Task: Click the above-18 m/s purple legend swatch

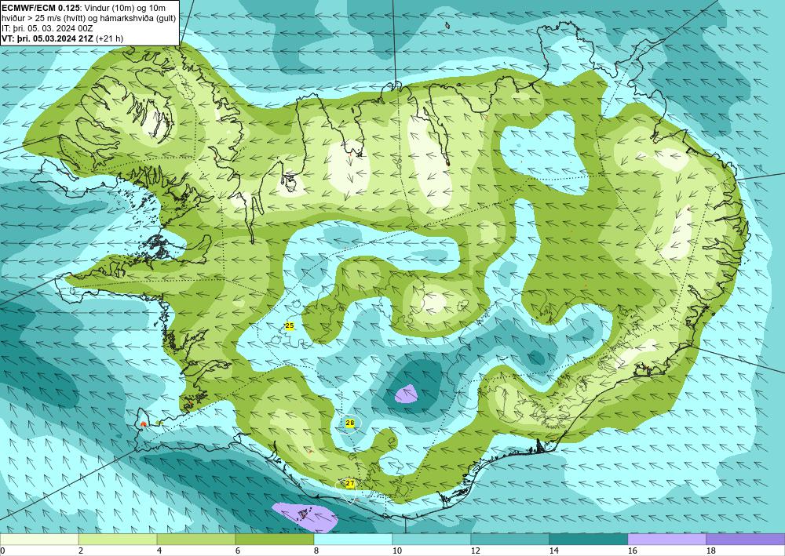Action: pyautogui.click(x=746, y=540)
